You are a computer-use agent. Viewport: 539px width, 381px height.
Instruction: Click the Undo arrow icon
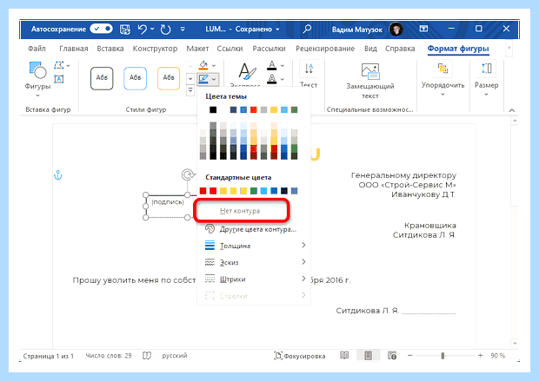point(143,30)
